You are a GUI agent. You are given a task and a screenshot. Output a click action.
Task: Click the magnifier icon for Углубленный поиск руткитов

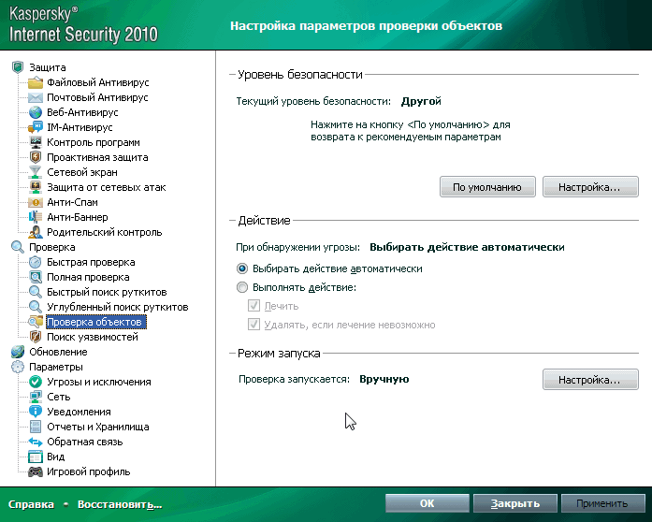[x=36, y=307]
